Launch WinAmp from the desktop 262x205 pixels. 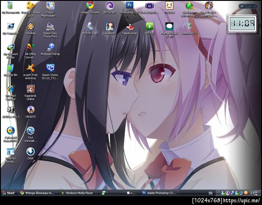31,29
